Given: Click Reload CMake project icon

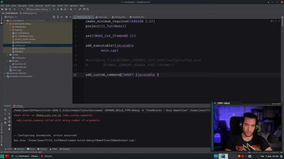Looking at the screenshot, I should (5, 110).
